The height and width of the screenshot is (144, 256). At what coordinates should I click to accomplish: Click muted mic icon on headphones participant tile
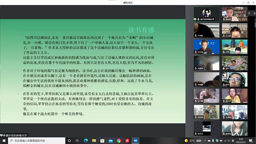point(224,85)
